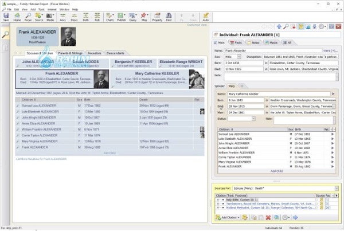This screenshot has height=231, width=344.
Task: Expand the Holy Bible citation tree node
Action: (218, 200)
